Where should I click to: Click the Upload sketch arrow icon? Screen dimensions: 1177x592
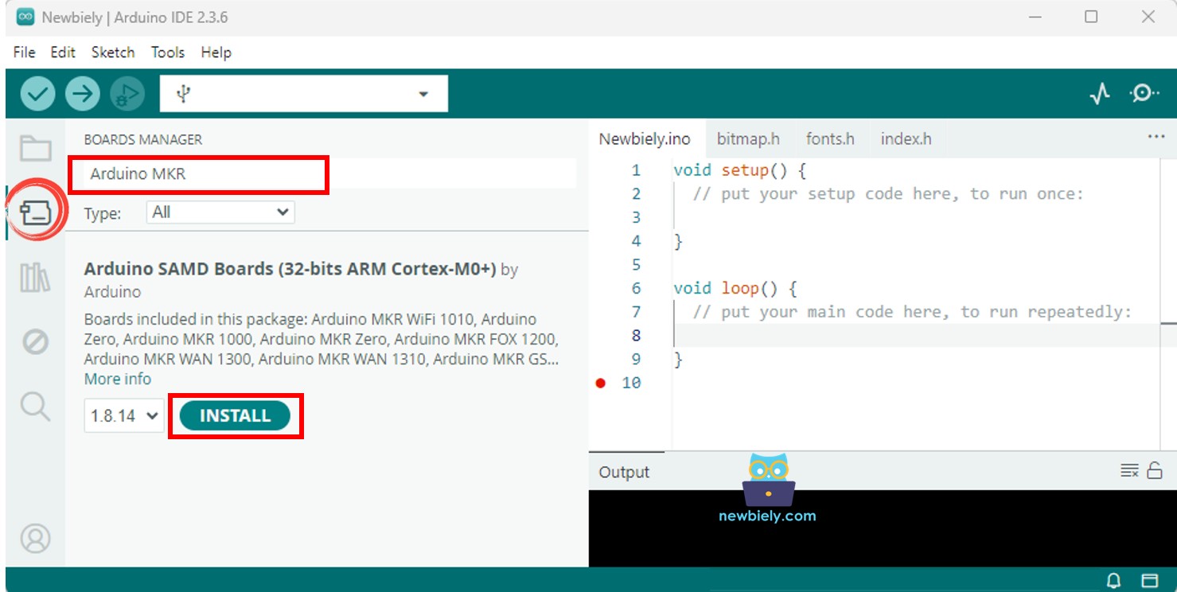click(x=82, y=93)
